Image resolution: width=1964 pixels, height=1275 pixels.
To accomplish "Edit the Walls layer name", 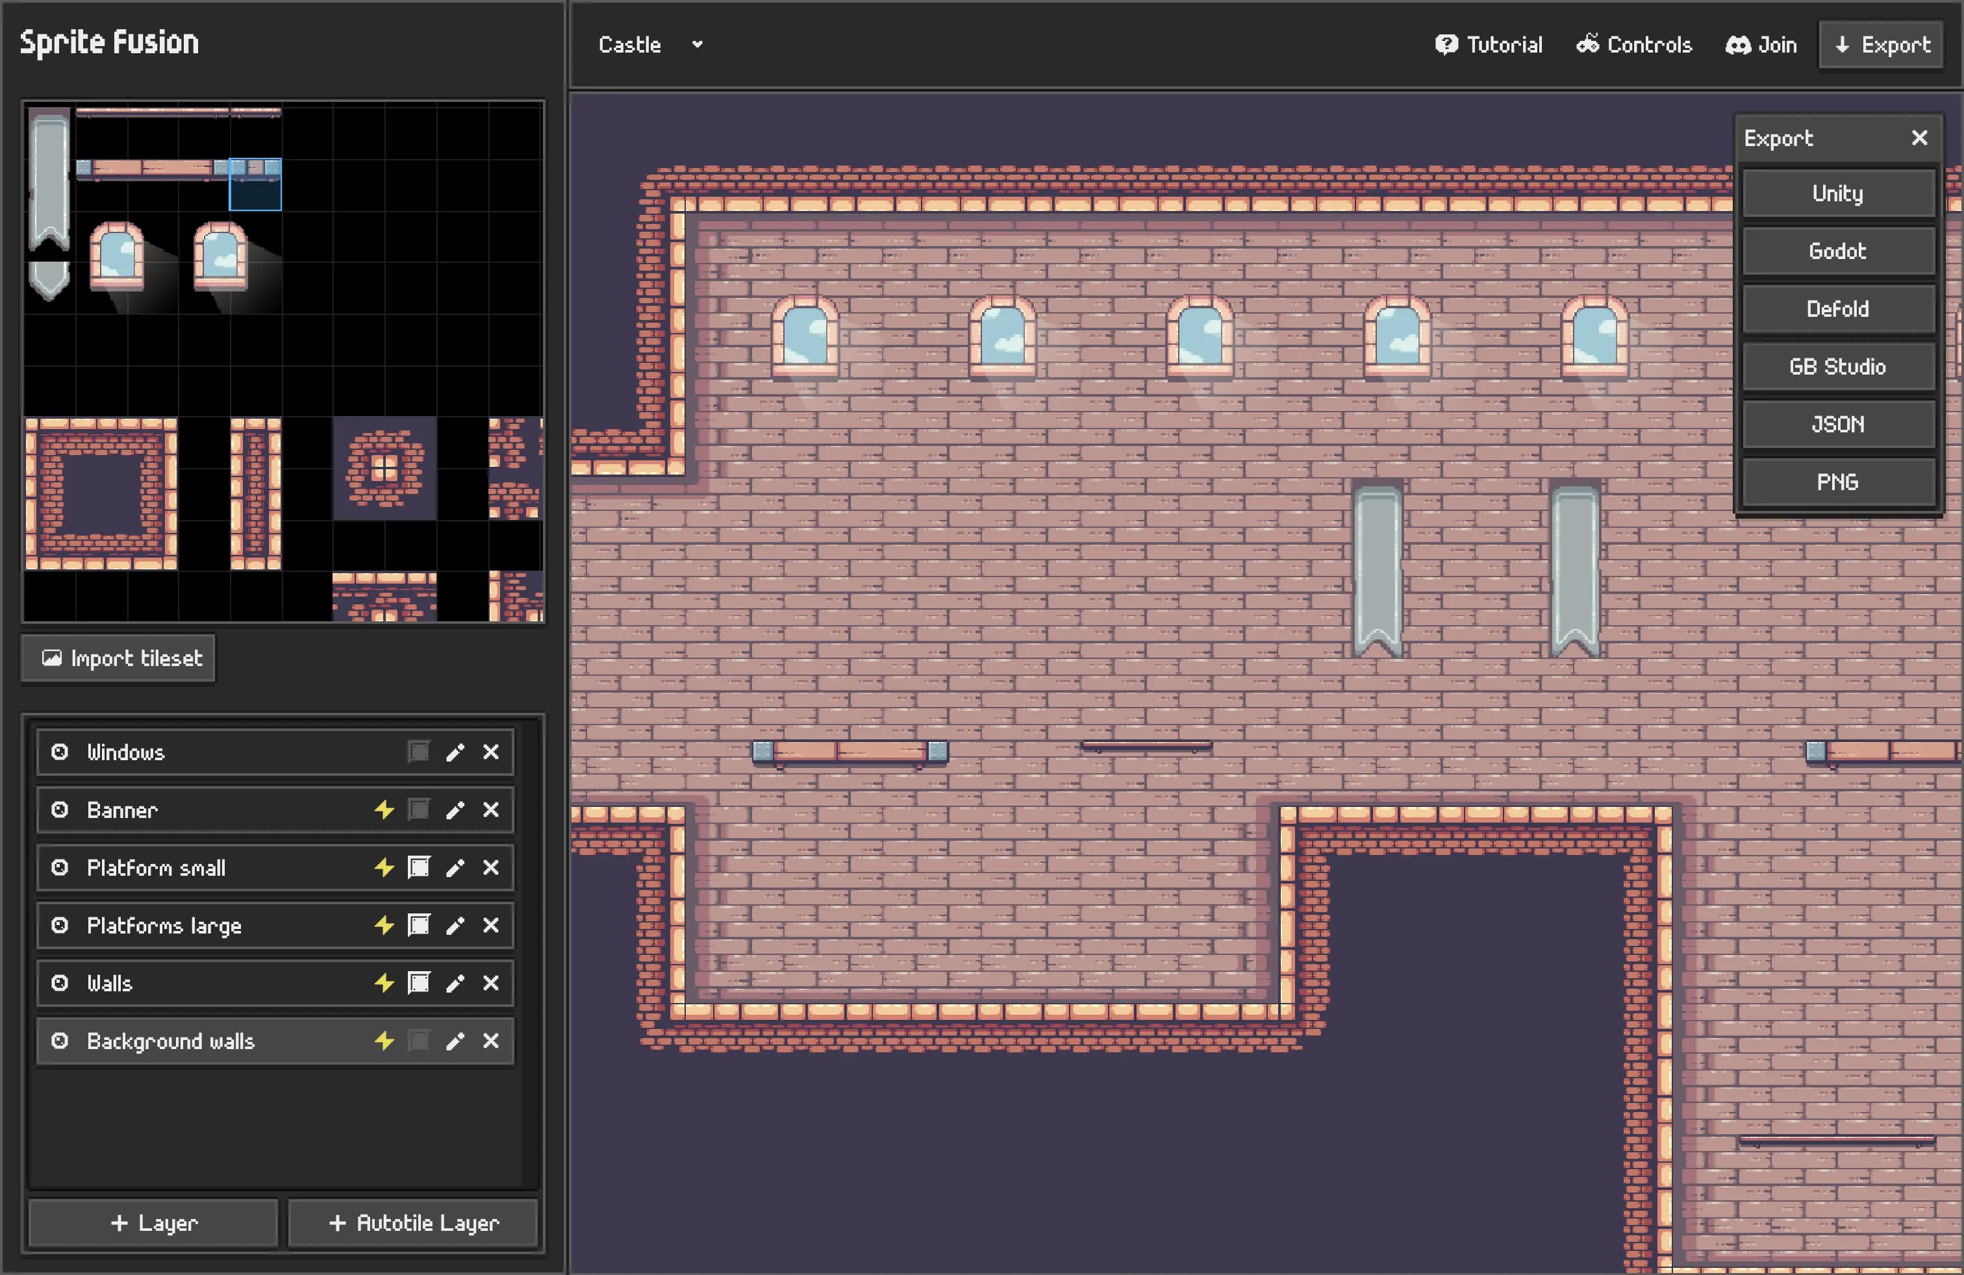I will pos(455,982).
